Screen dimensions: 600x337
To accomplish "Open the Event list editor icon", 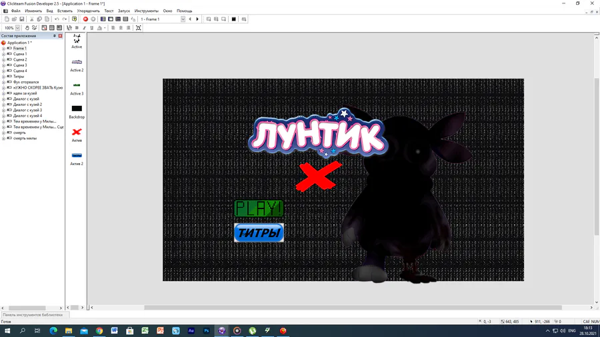I will (125, 19).
